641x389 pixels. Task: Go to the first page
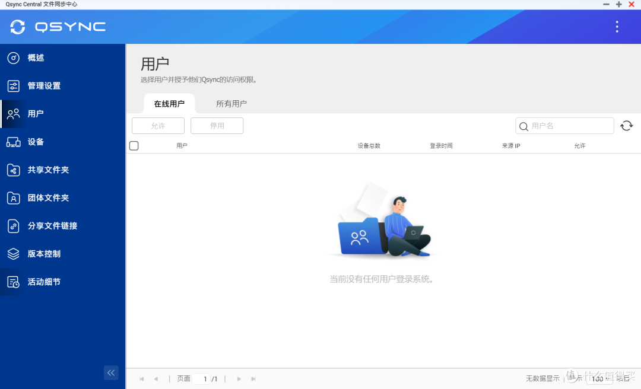pyautogui.click(x=141, y=379)
